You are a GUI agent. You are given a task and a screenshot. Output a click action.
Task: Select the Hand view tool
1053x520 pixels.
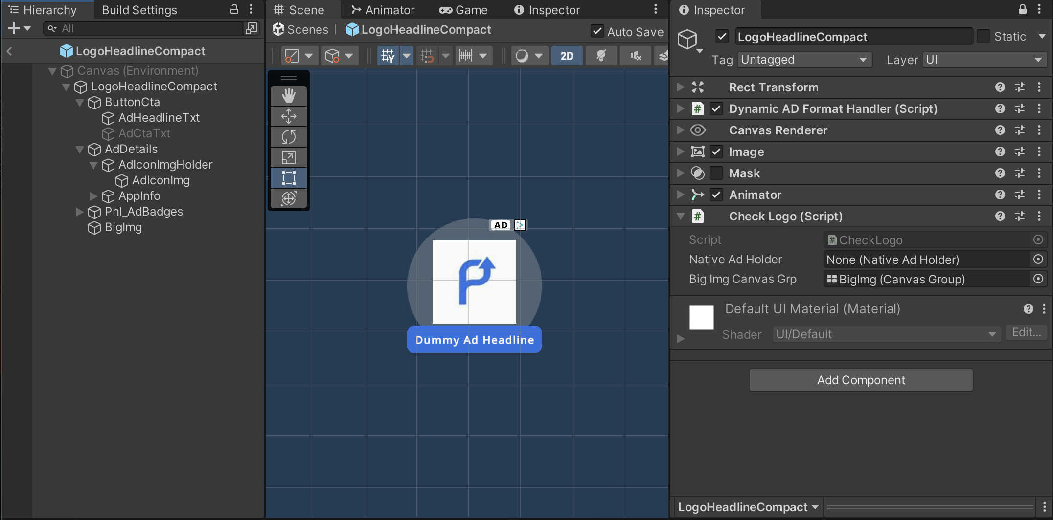point(289,95)
